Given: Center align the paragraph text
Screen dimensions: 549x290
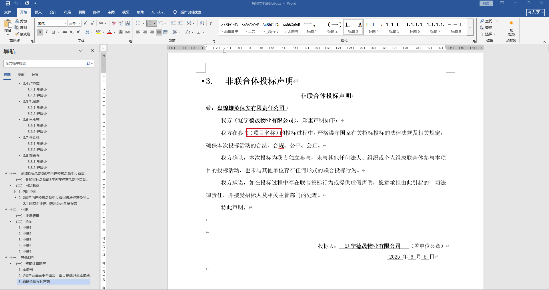Looking at the screenshot, I should point(145,32).
